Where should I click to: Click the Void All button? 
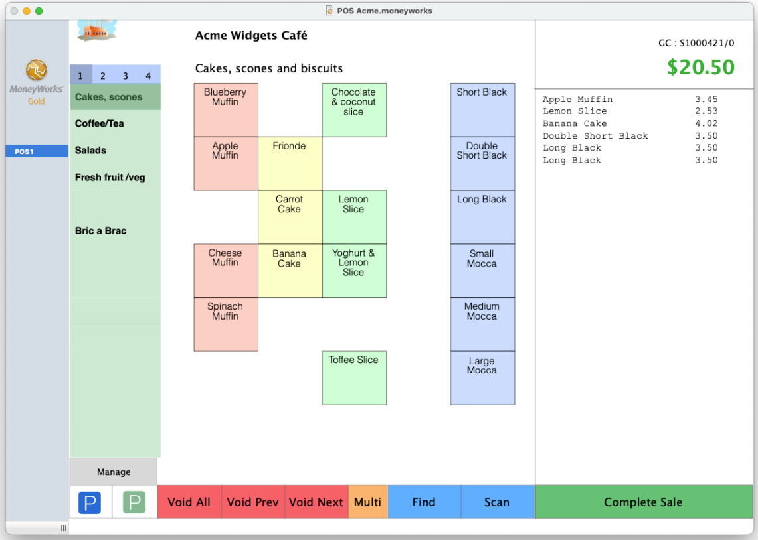click(x=189, y=502)
